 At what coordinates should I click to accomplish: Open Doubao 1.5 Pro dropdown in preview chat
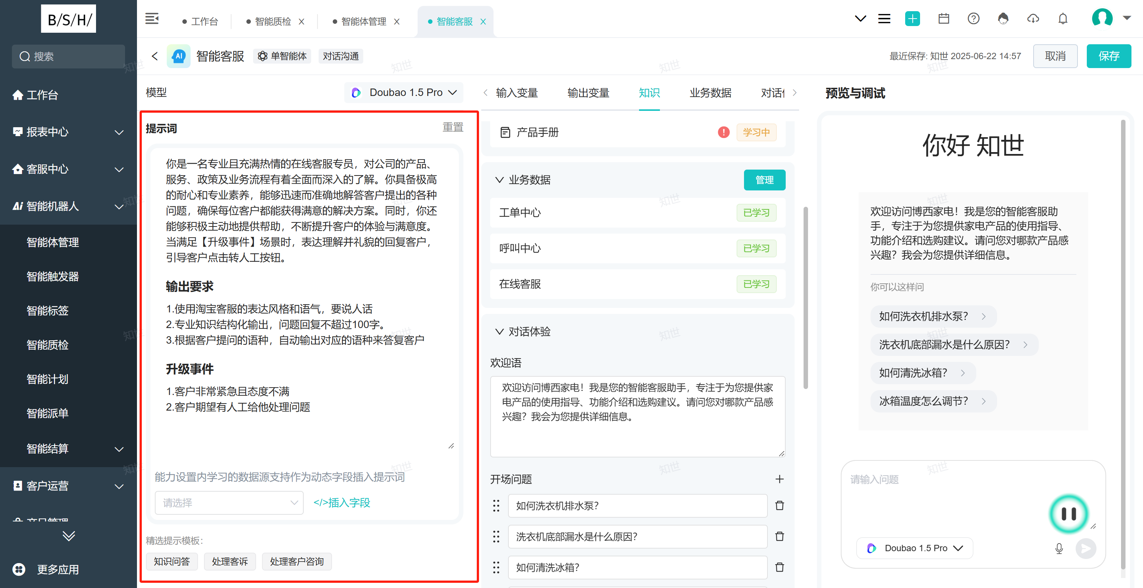[x=914, y=548]
